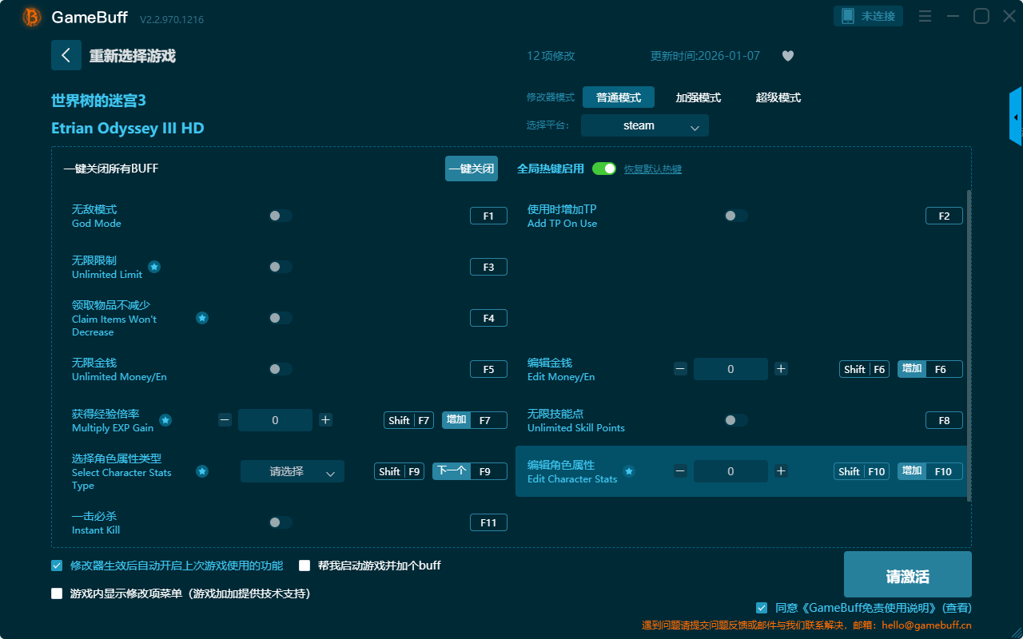Click the heart favorite icon
The height and width of the screenshot is (639, 1023).
pos(787,56)
